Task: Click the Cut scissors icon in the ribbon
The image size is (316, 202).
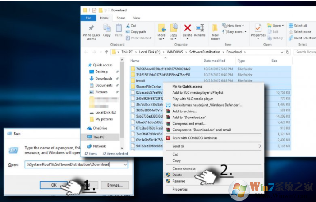Action: 128,26
